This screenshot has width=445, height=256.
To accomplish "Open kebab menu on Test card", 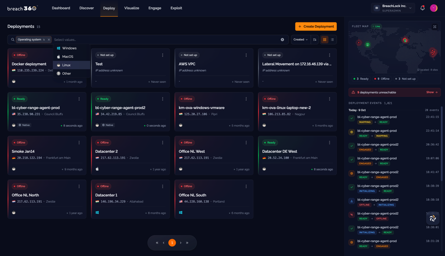I will [163, 55].
